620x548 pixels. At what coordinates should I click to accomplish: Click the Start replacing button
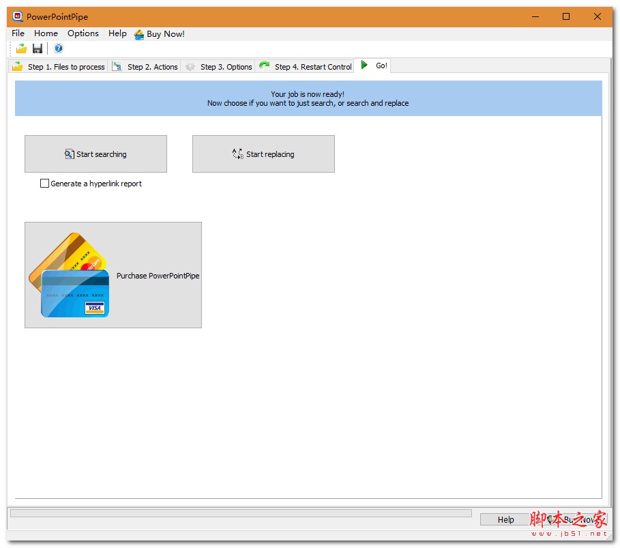click(x=263, y=154)
